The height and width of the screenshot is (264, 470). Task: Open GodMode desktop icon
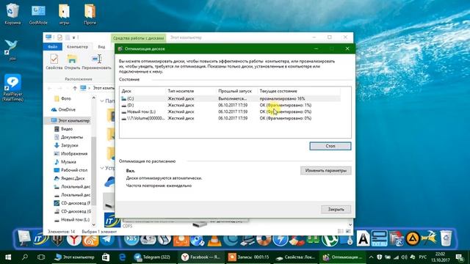[38, 14]
